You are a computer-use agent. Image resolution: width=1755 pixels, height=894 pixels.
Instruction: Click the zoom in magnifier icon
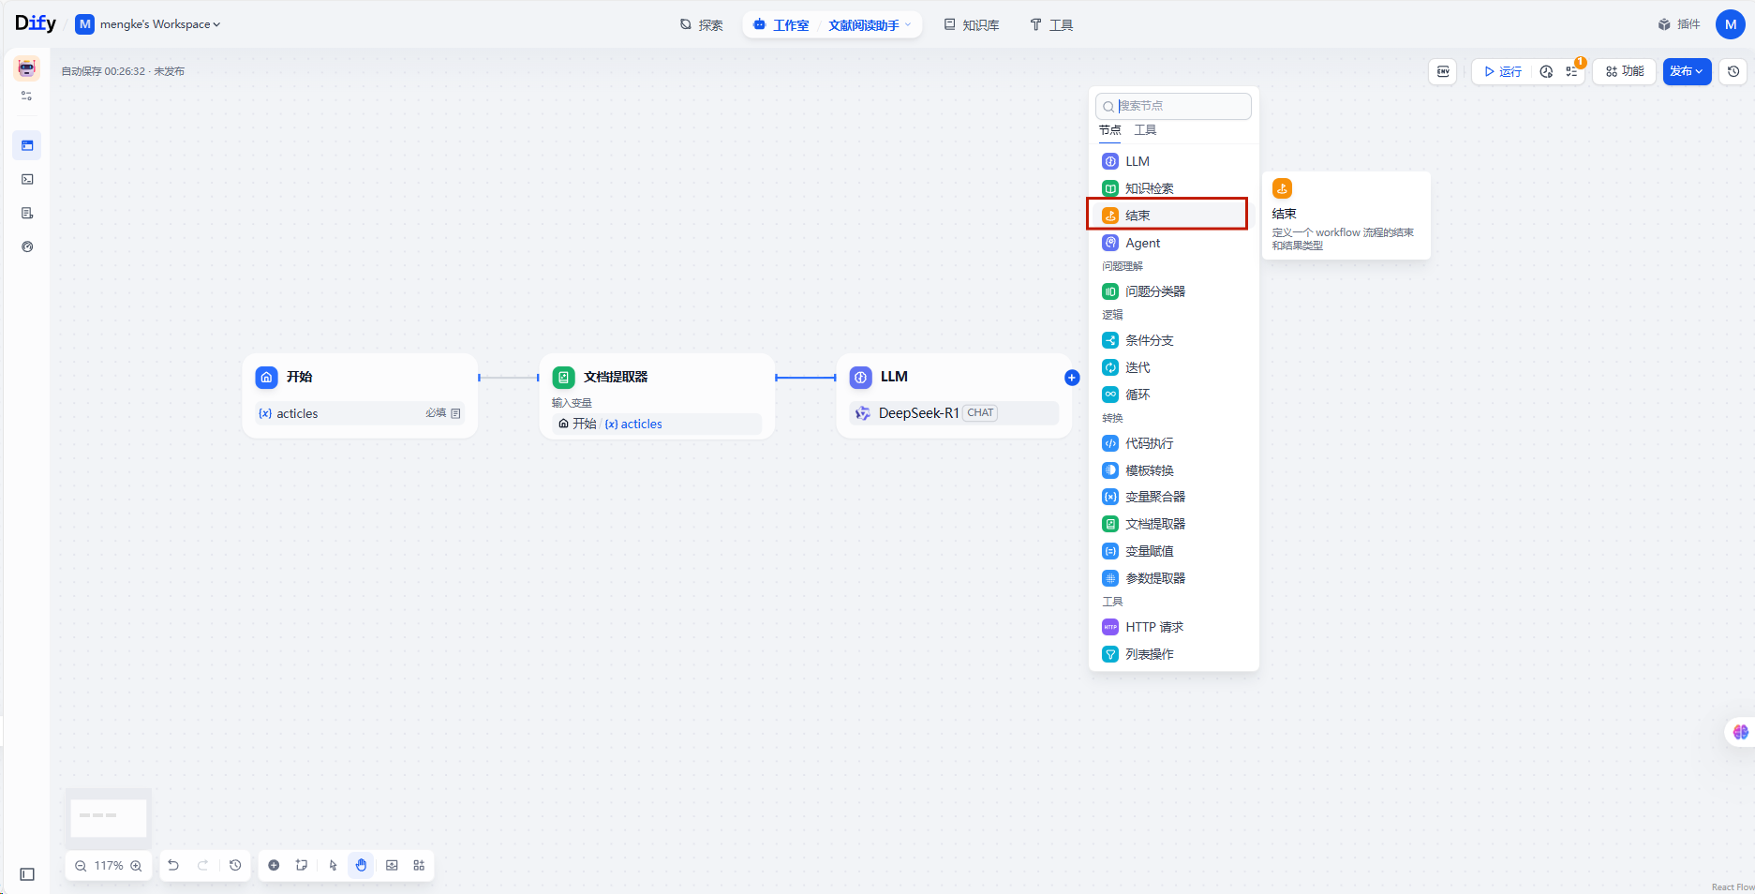137,866
